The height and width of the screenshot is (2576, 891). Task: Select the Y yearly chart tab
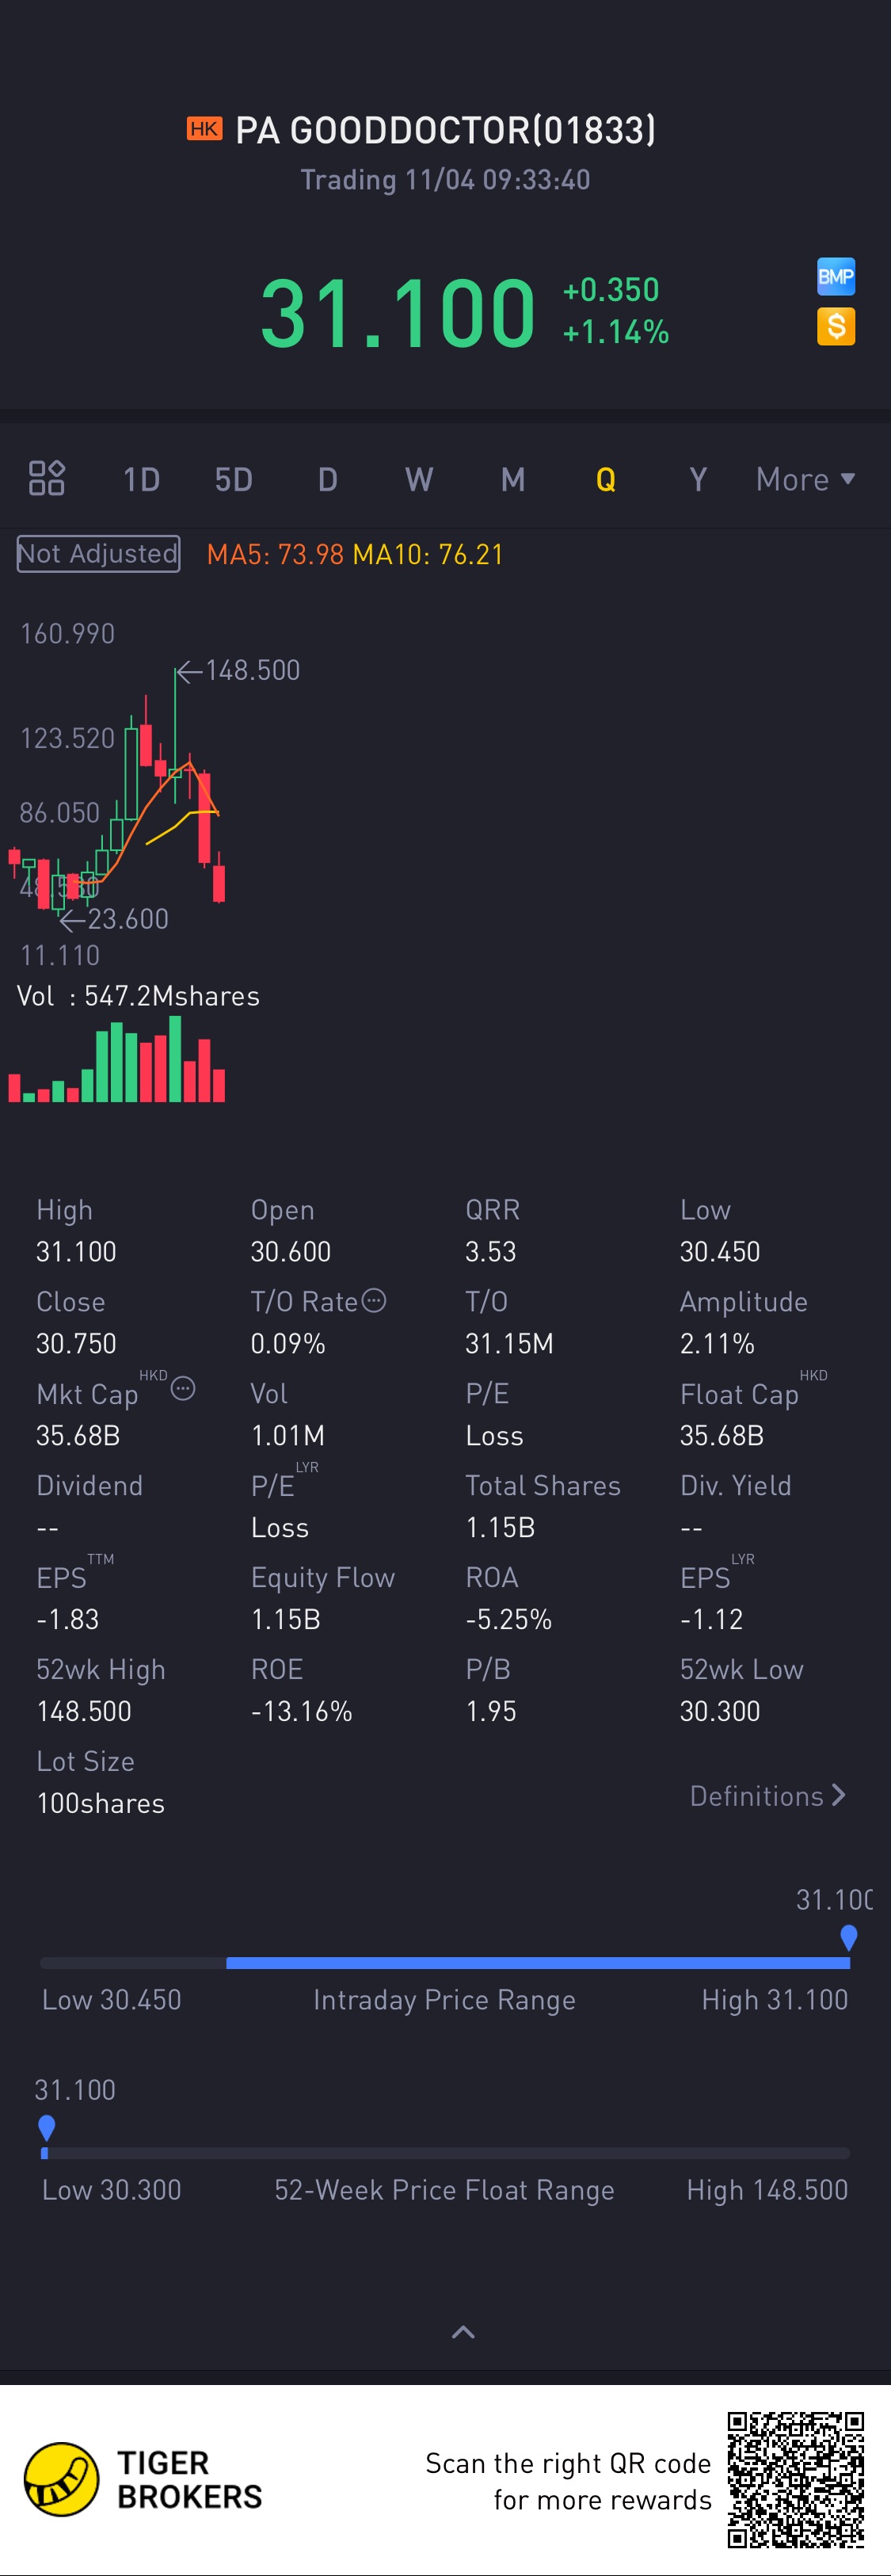pos(698,480)
